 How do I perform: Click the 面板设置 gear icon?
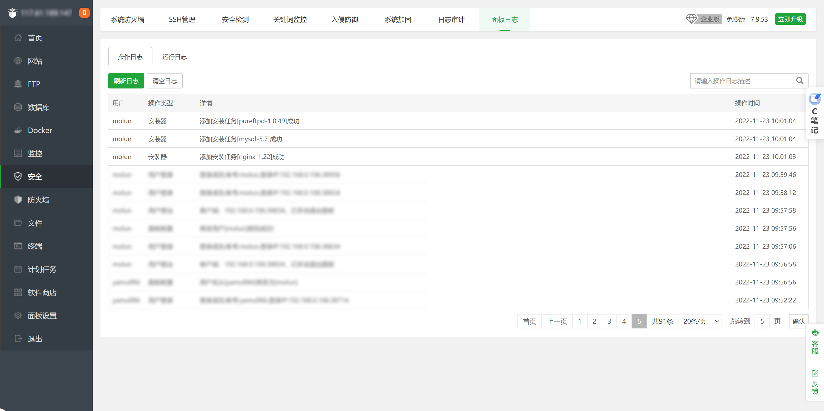tap(18, 315)
